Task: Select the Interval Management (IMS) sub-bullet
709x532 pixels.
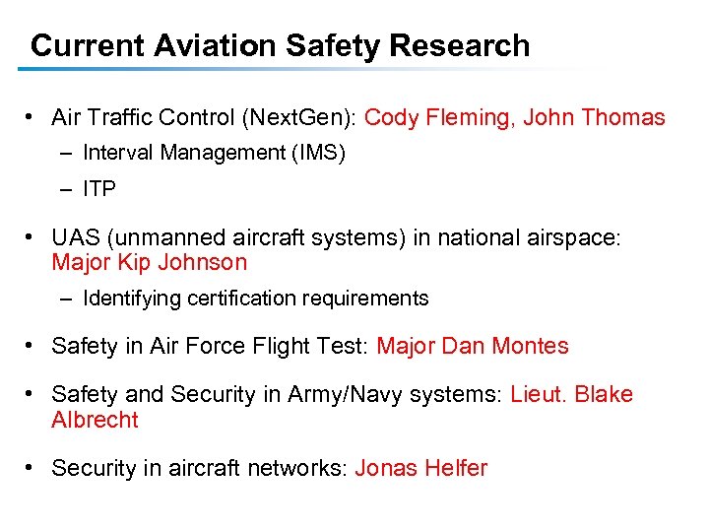Action: coord(214,153)
